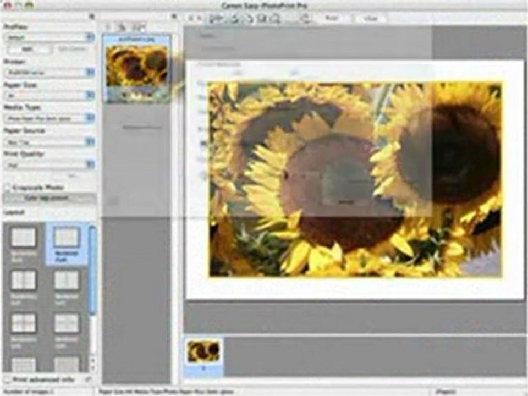Screen dimensions: 528x396
Task: Open the Paper Source dropdown
Action: [49, 142]
